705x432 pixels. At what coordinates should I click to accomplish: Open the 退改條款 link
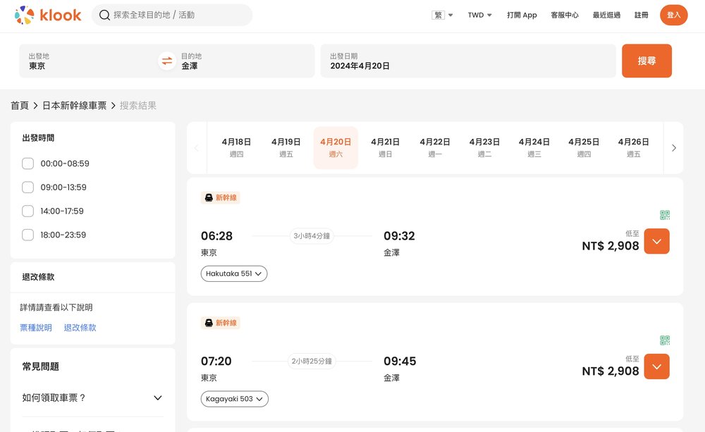(x=80, y=328)
